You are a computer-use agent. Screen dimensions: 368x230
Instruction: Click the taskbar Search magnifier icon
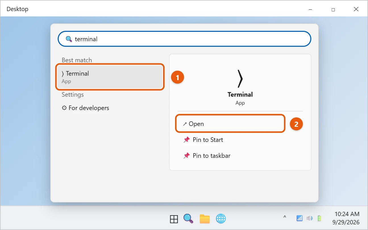[x=188, y=219]
